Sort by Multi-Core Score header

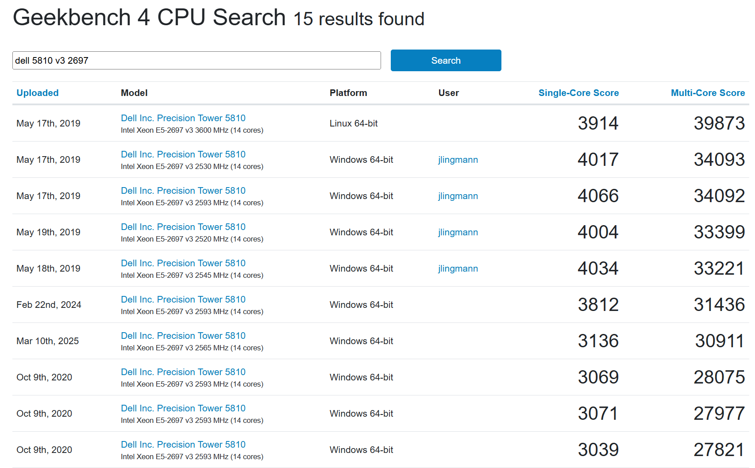tap(708, 93)
